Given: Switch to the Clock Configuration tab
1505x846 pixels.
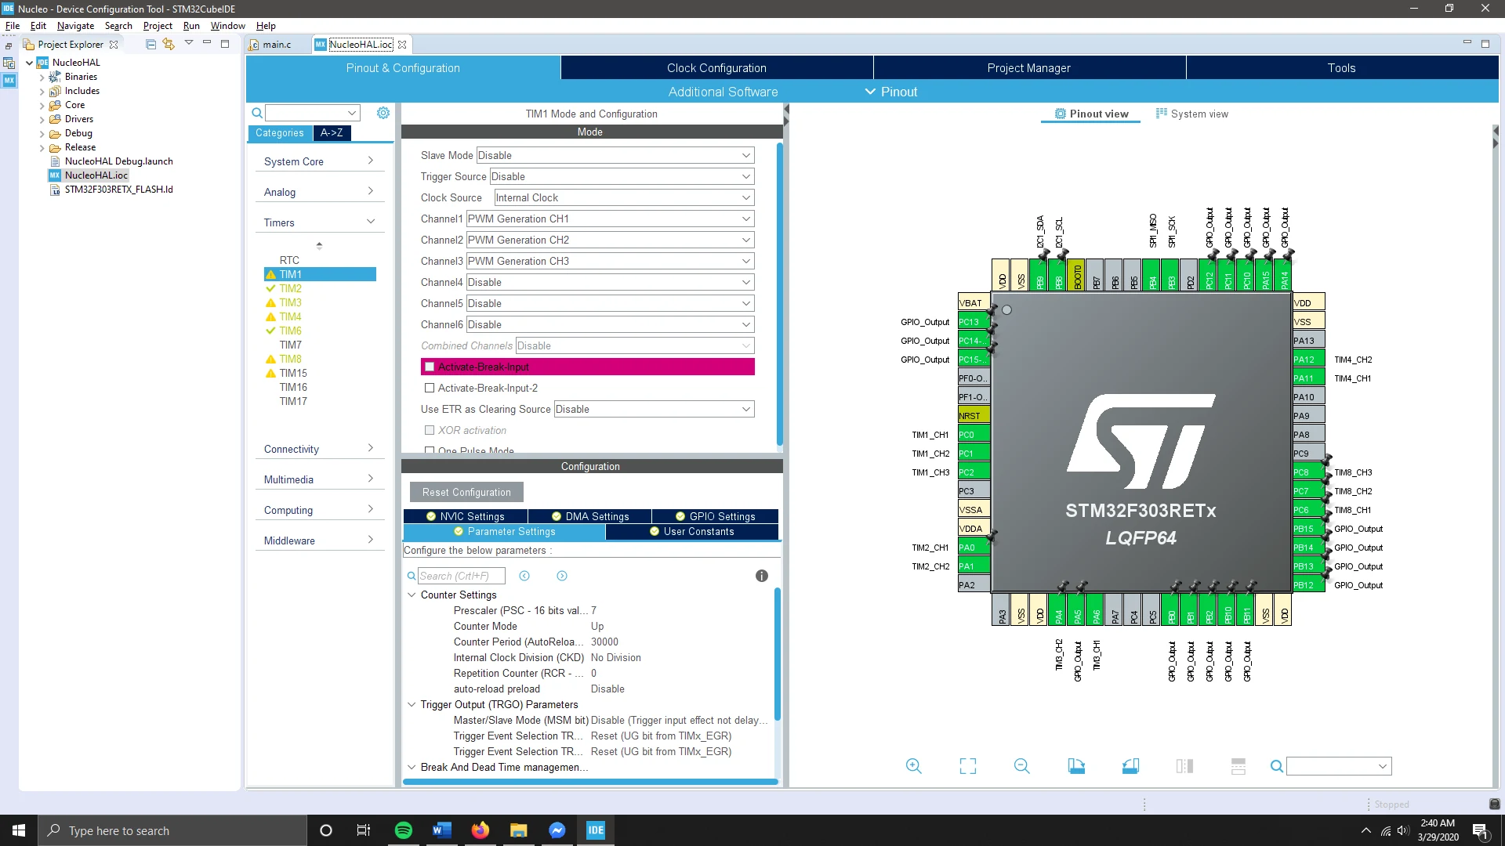Looking at the screenshot, I should [716, 68].
